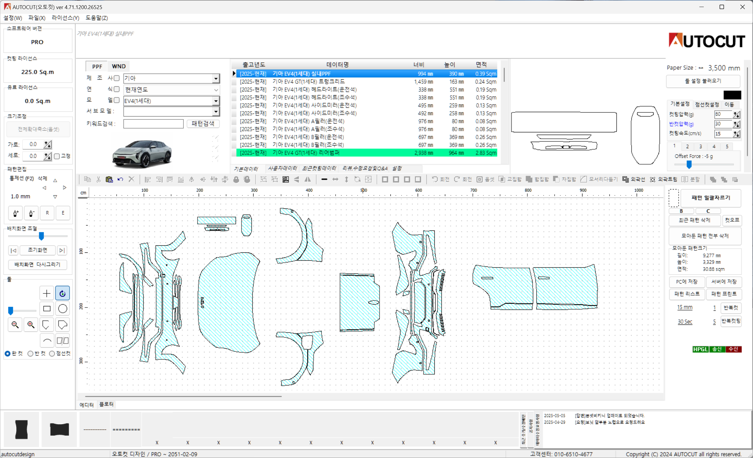753x458 pixels.
Task: Select the rectangle shape tool
Action: (x=47, y=309)
